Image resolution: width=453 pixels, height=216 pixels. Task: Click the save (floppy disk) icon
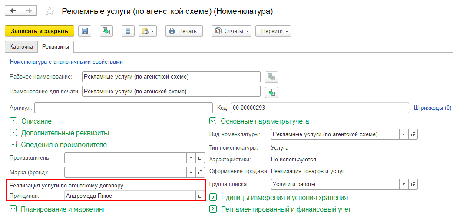pos(85,31)
